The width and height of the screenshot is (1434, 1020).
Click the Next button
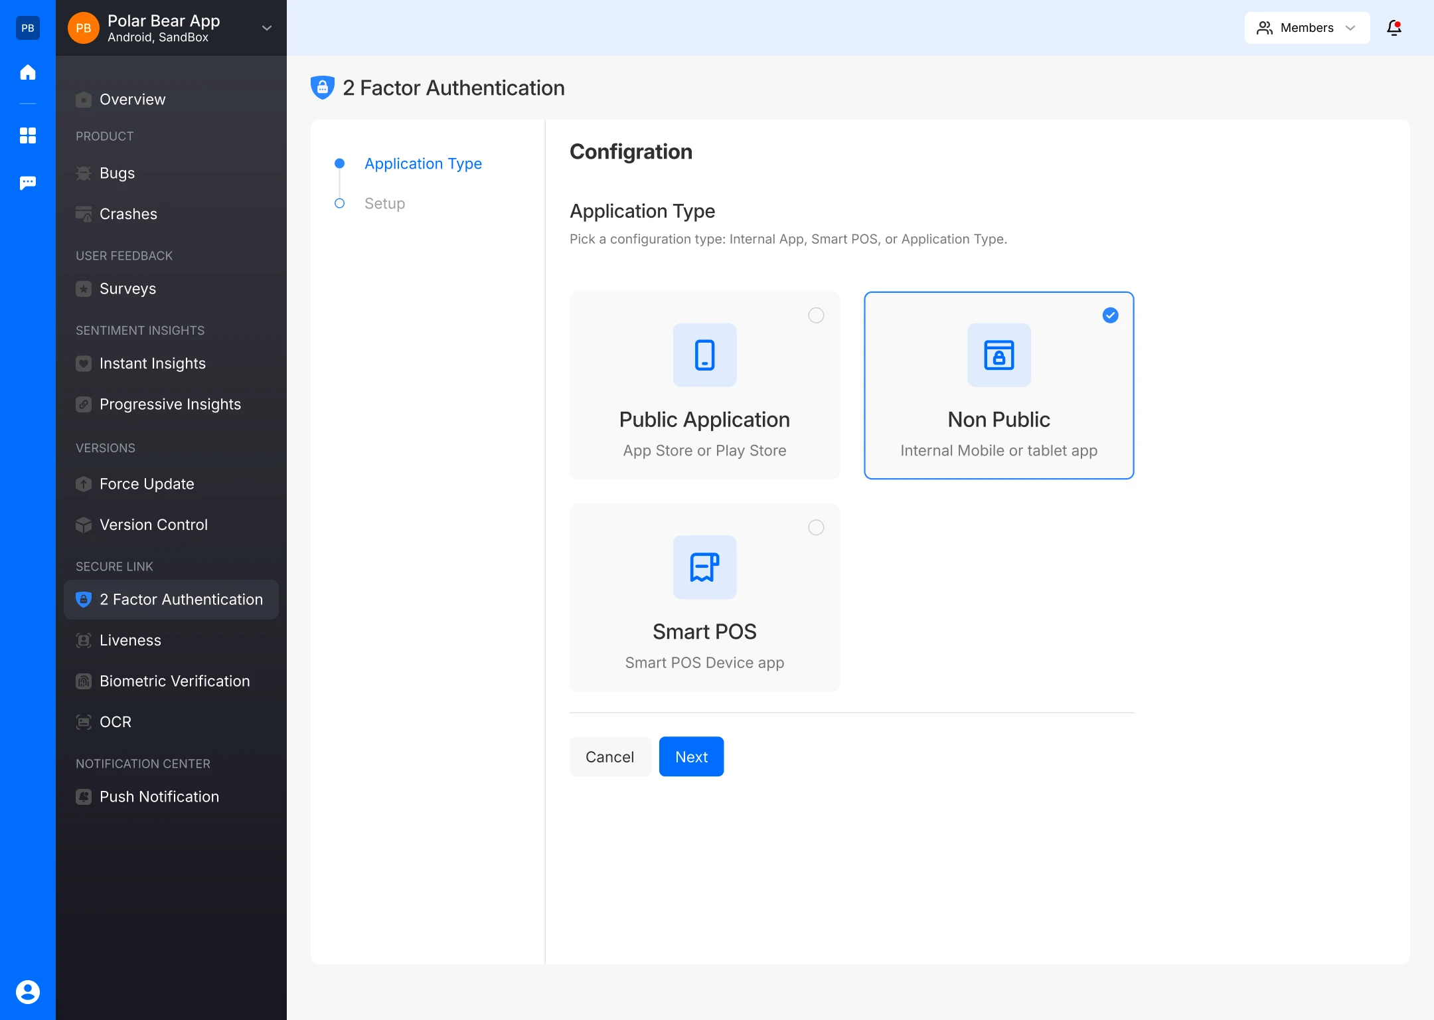point(691,756)
